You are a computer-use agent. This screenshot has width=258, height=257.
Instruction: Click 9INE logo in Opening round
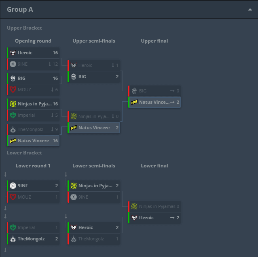click(x=13, y=64)
